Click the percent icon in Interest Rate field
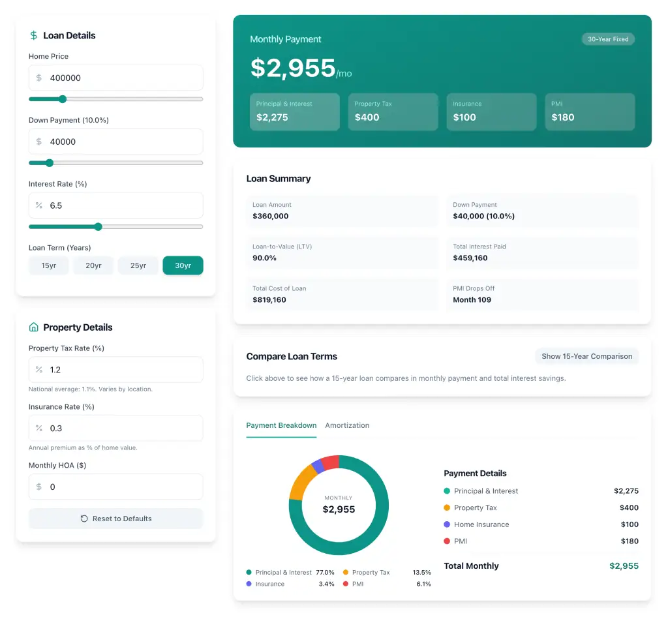This screenshot has width=668, height=619. 38,205
